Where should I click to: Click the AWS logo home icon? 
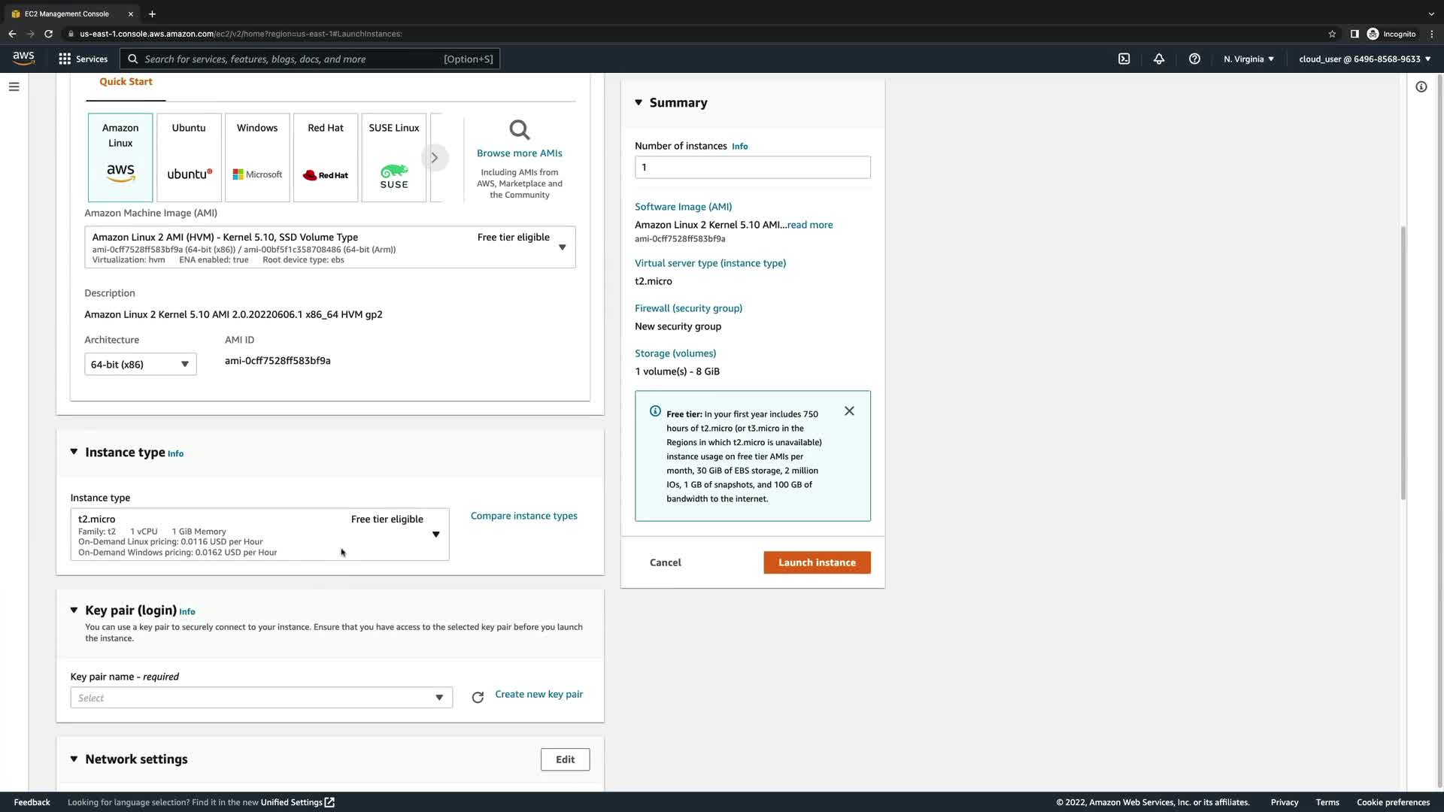click(x=23, y=58)
